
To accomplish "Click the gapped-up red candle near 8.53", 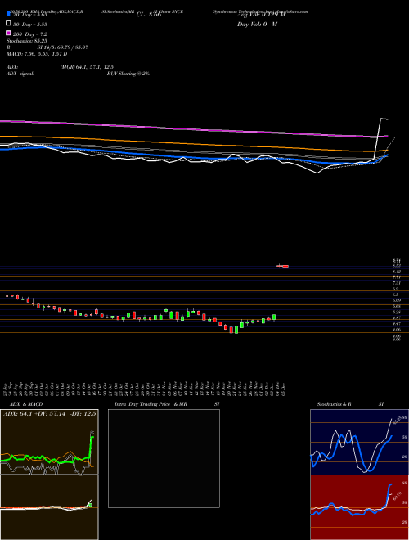I will point(285,266).
